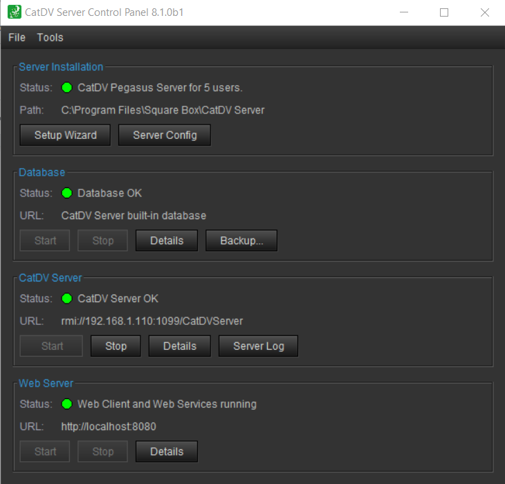
Task: Open the Tools menu
Action: 50,37
